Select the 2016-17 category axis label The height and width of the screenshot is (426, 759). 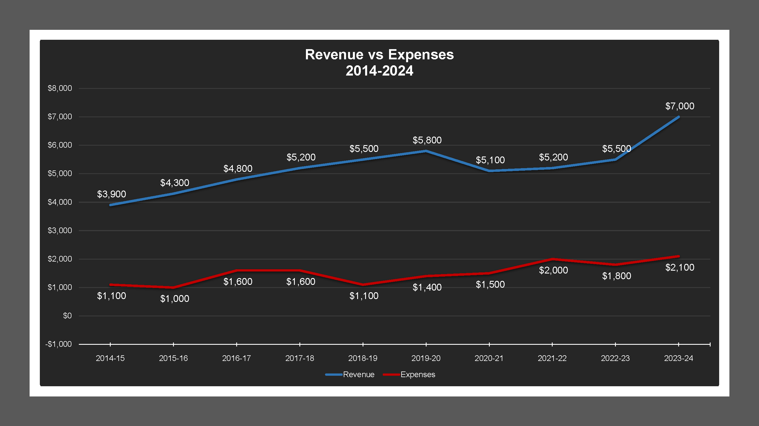[x=236, y=358]
